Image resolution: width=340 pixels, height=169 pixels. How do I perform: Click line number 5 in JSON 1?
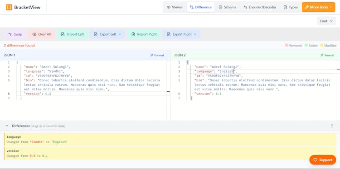(x=9, y=80)
